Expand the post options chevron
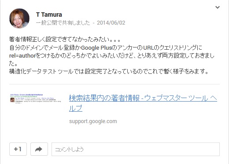Screen dimensions: 229x164 218,7
